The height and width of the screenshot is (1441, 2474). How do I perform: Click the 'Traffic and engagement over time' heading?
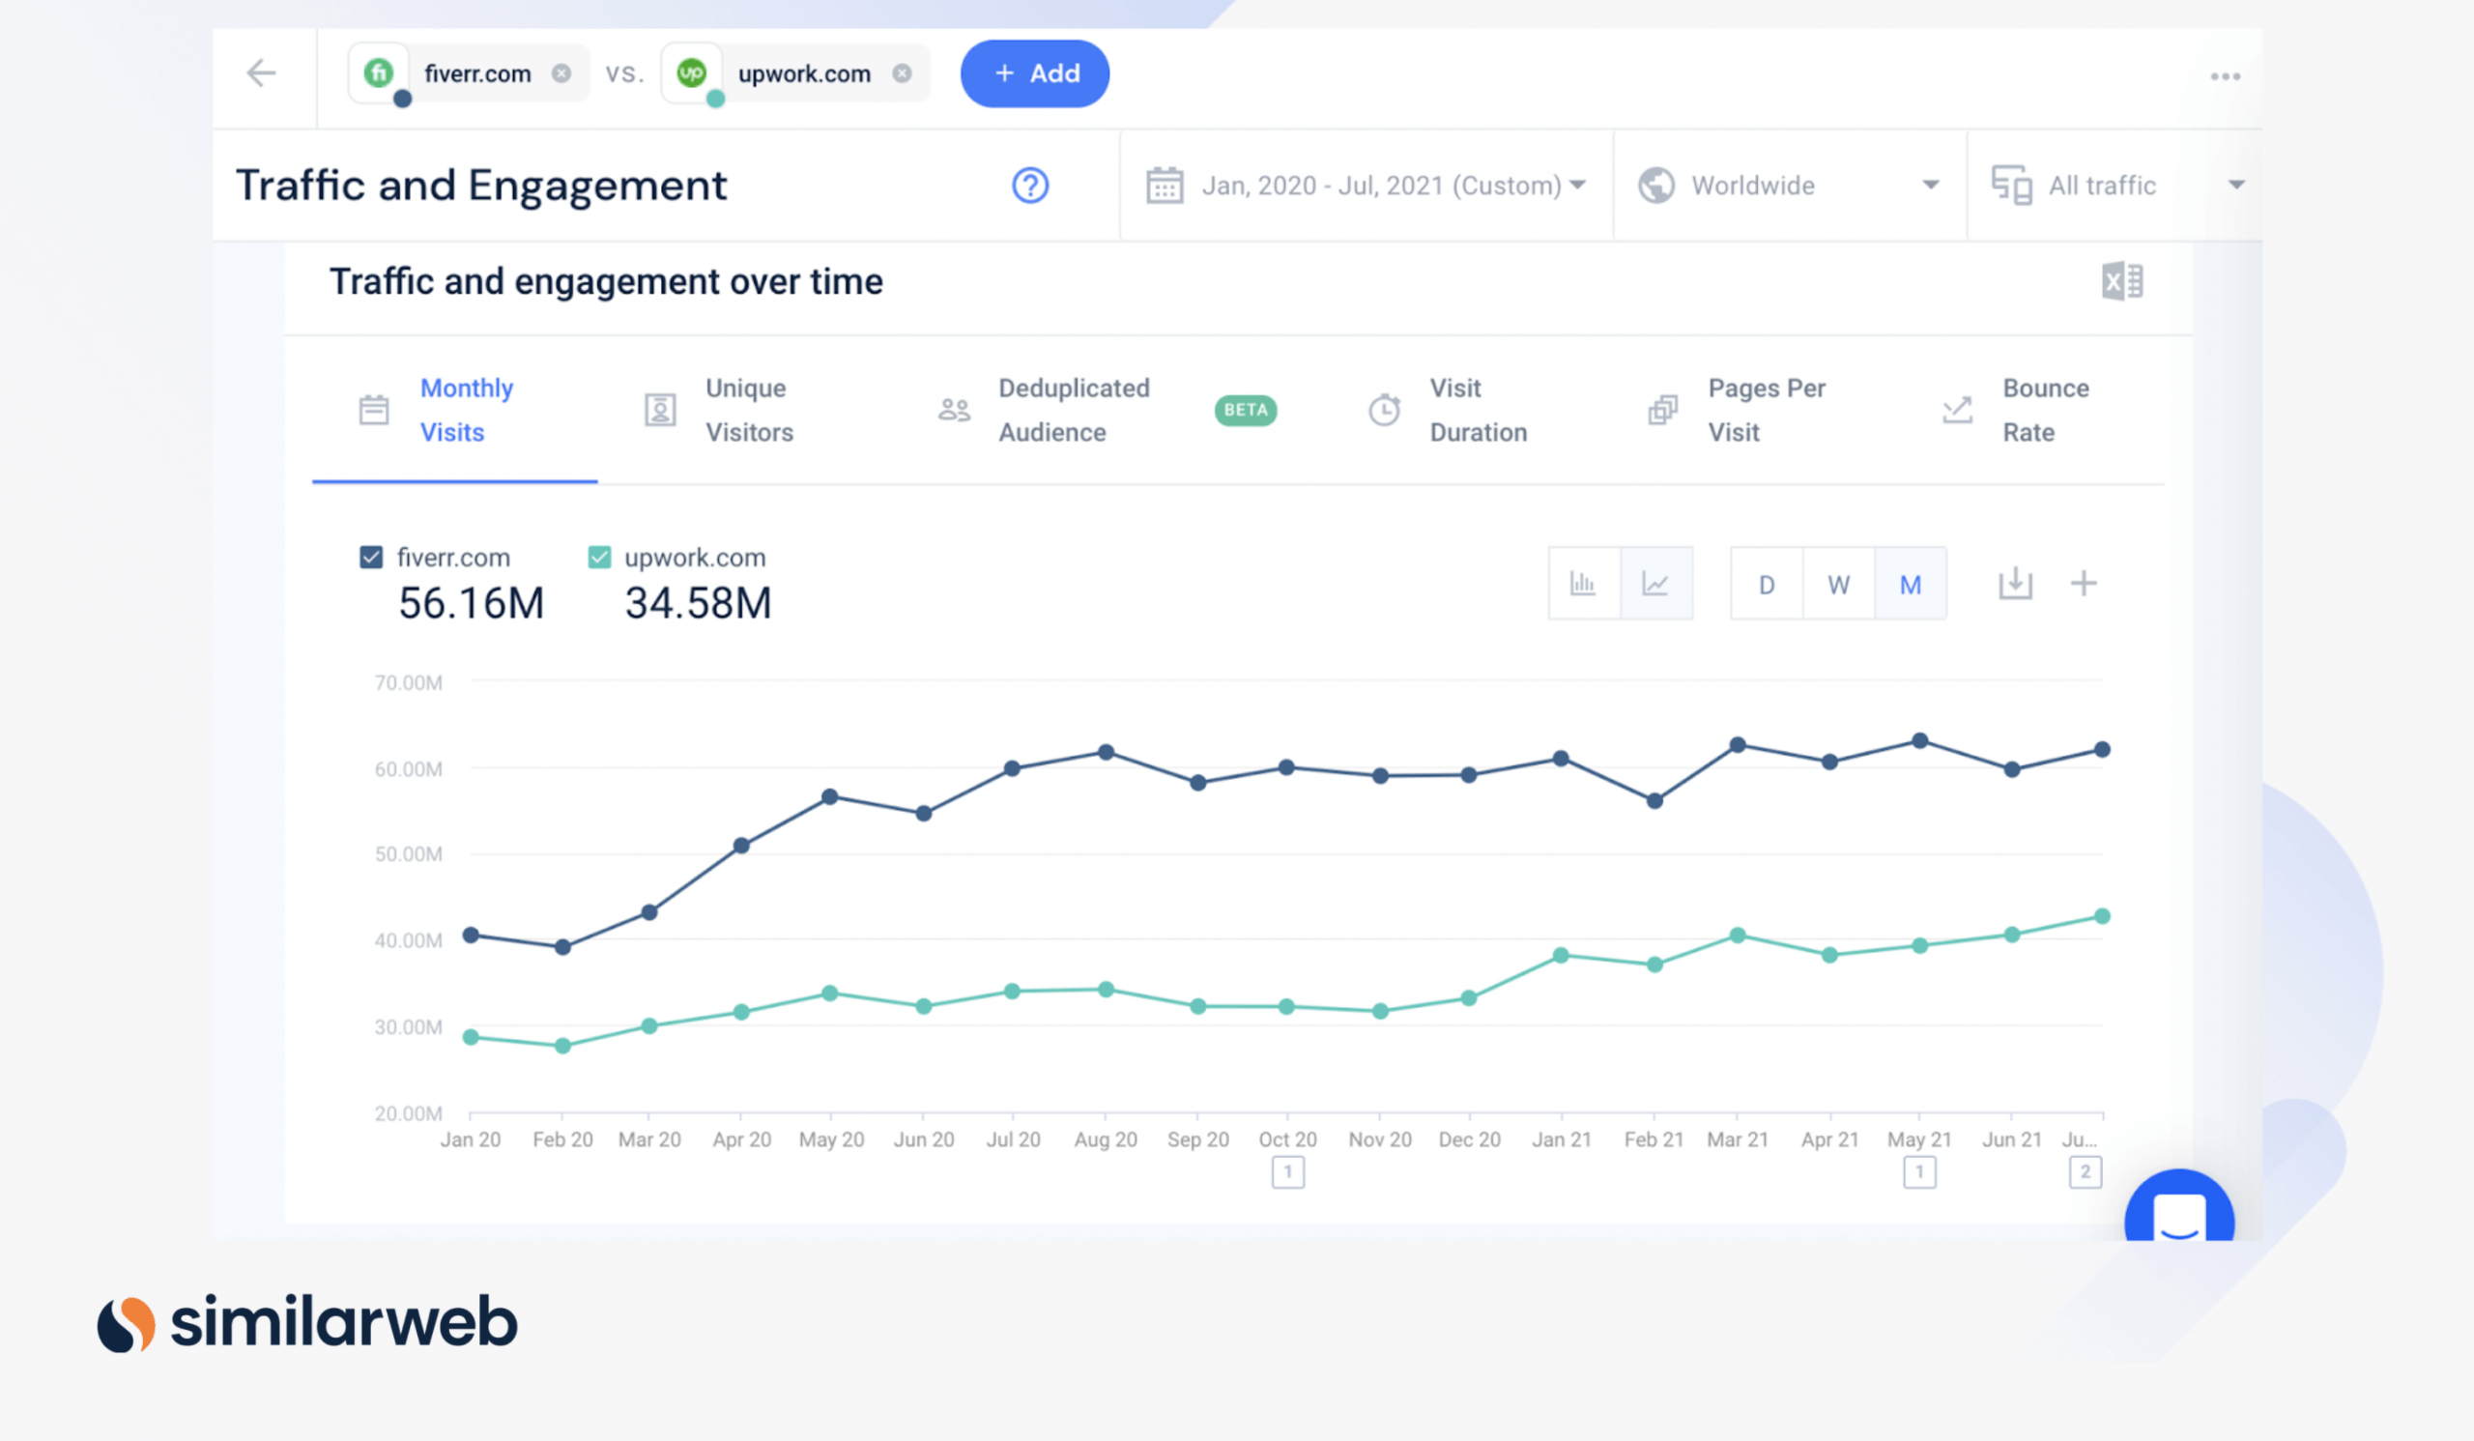(606, 281)
